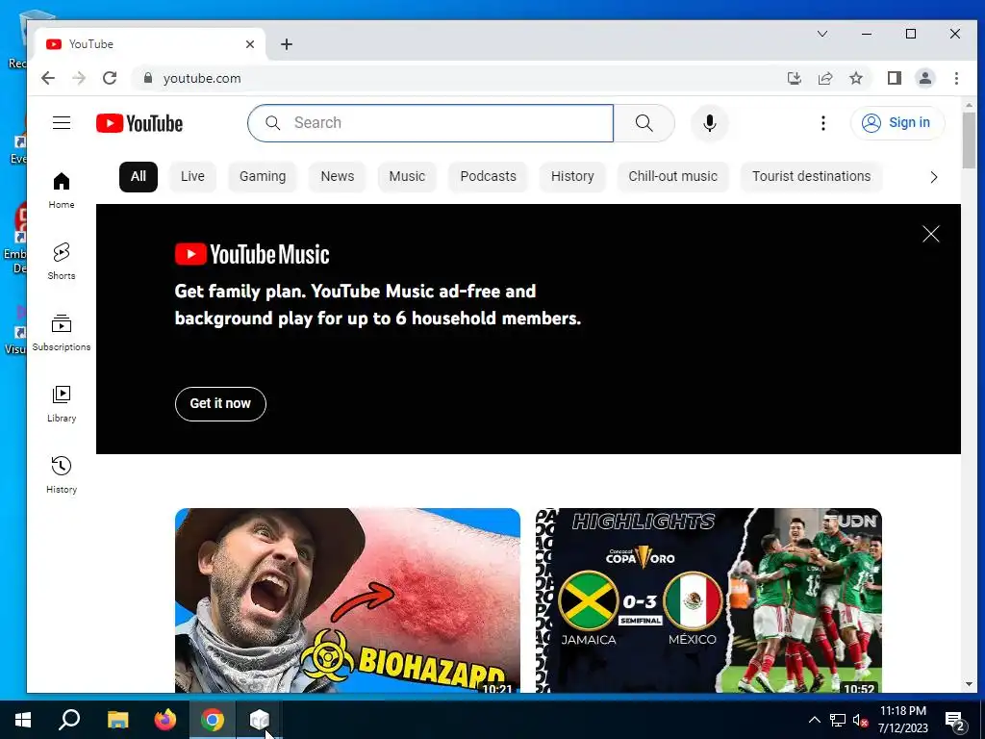
Task: Open Jamaica vs Mexico highlights thumbnail
Action: 709,600
